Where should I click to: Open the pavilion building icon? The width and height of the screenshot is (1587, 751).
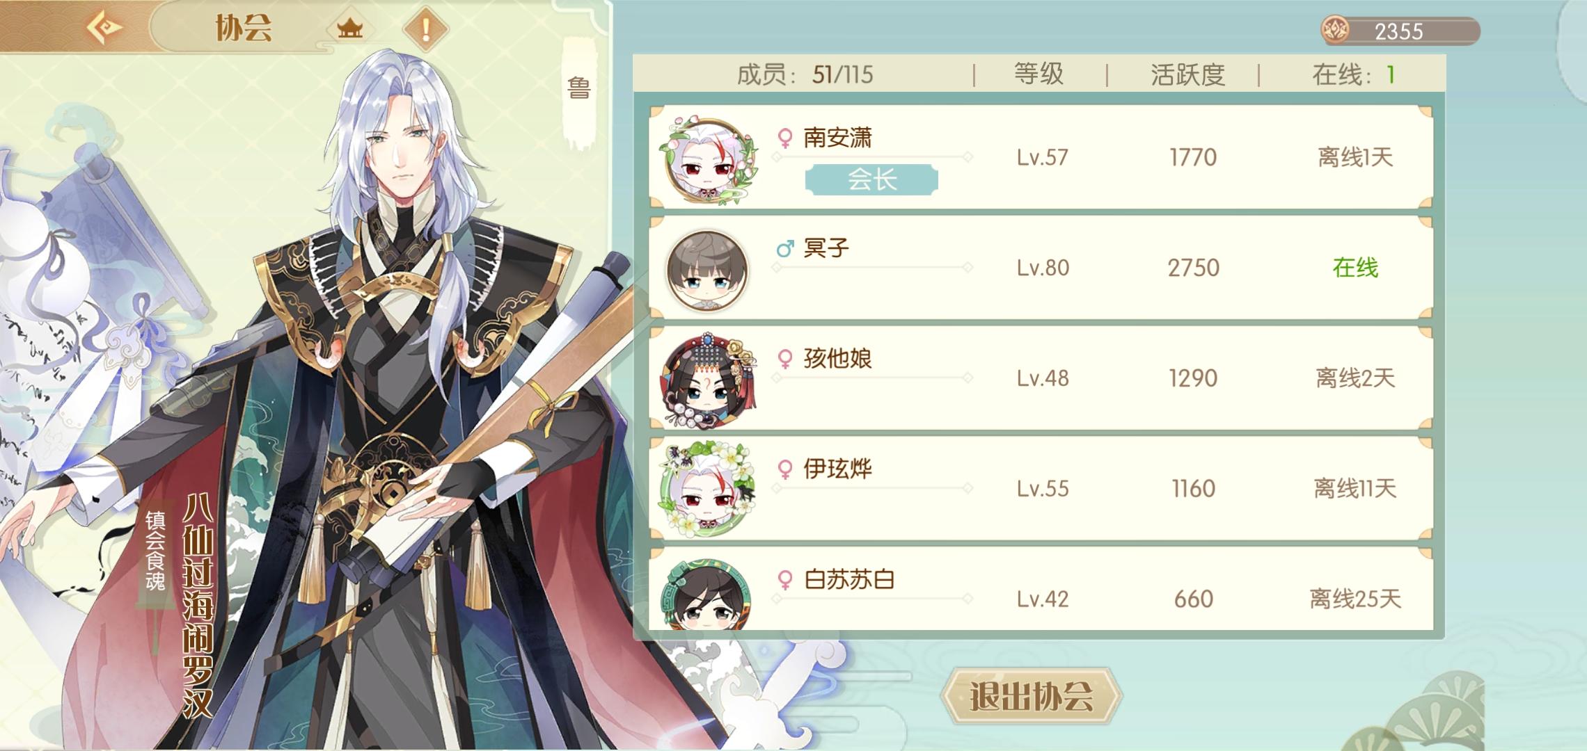click(350, 29)
